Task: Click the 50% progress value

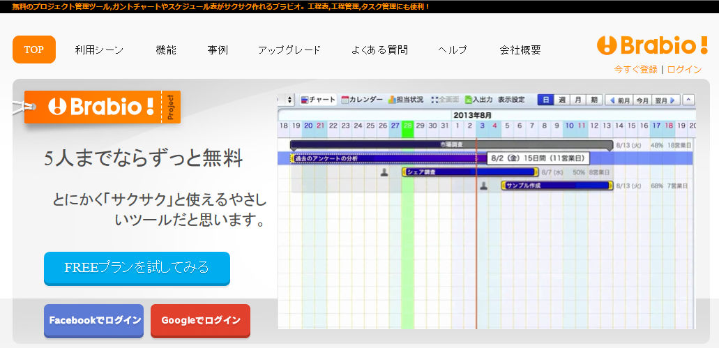Action: tap(578, 172)
